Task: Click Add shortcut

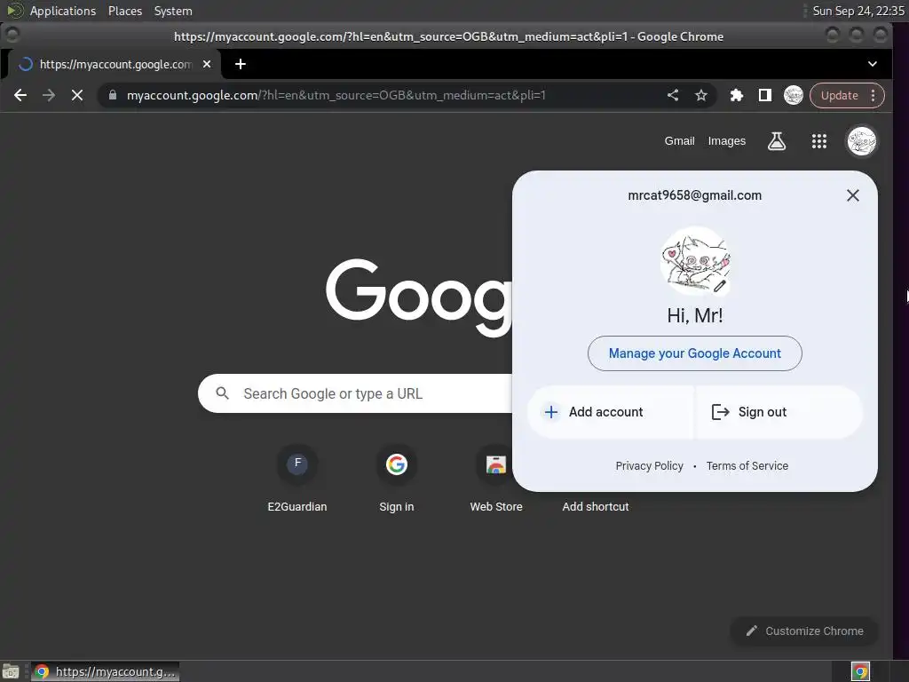Action: (596, 506)
